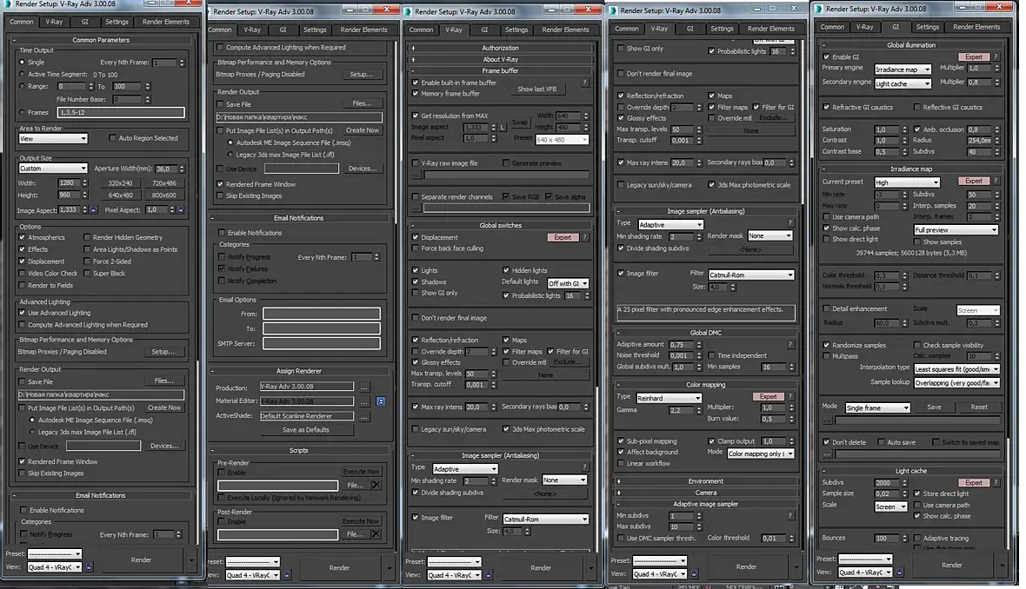Open the Area to Render View dropdown

(x=53, y=139)
